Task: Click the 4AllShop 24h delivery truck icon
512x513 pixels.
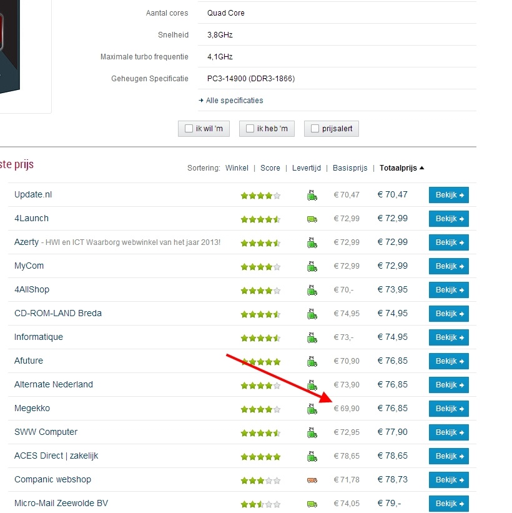Action: click(312, 290)
